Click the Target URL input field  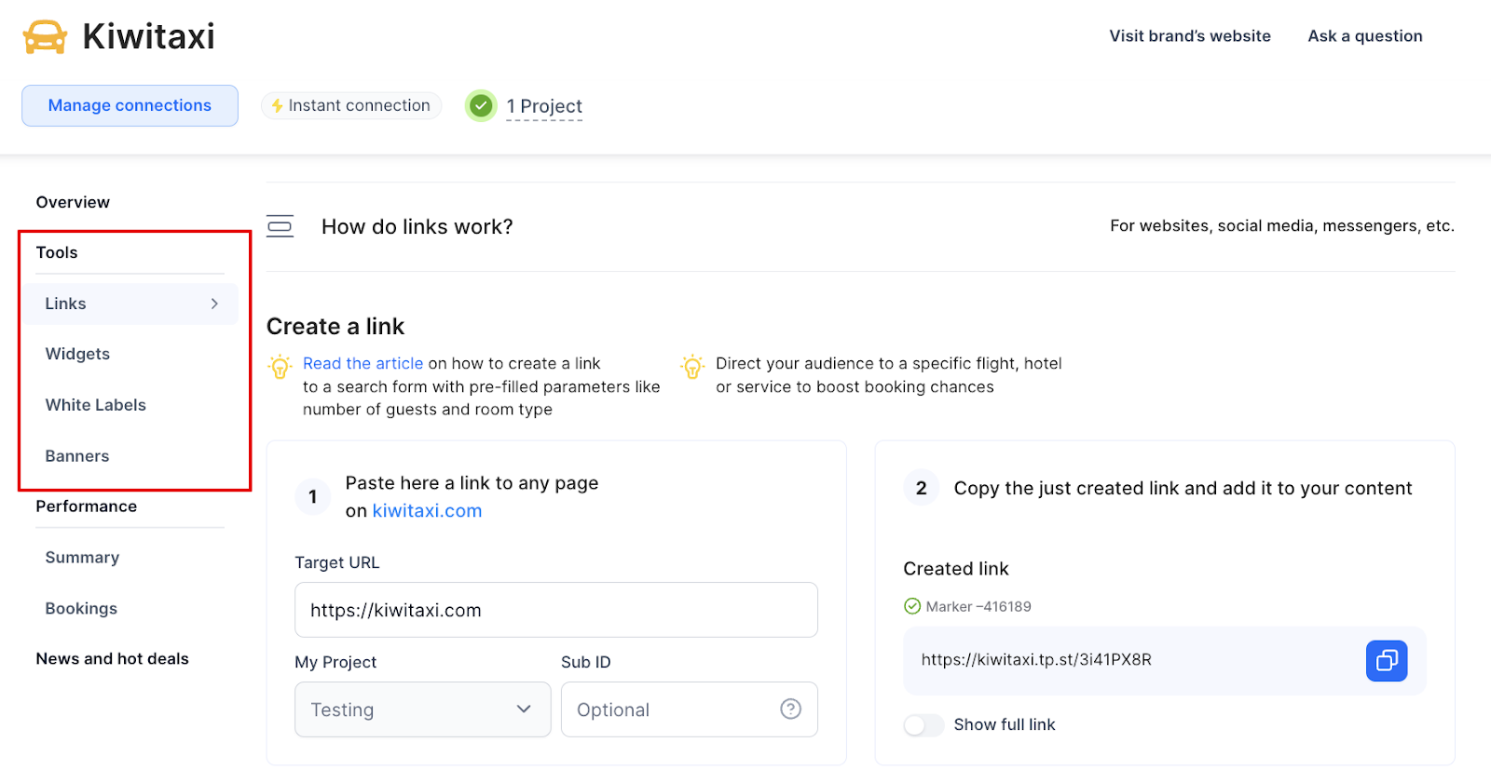click(x=556, y=610)
